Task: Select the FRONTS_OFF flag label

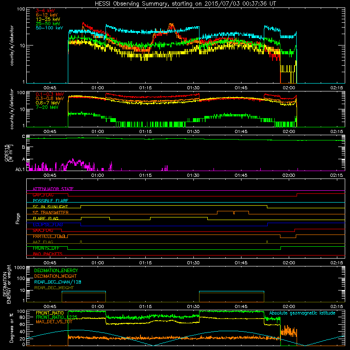Action: click(46, 248)
